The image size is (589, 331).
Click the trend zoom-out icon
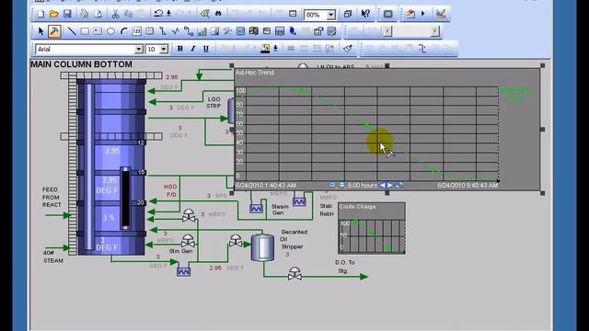pyautogui.click(x=341, y=185)
